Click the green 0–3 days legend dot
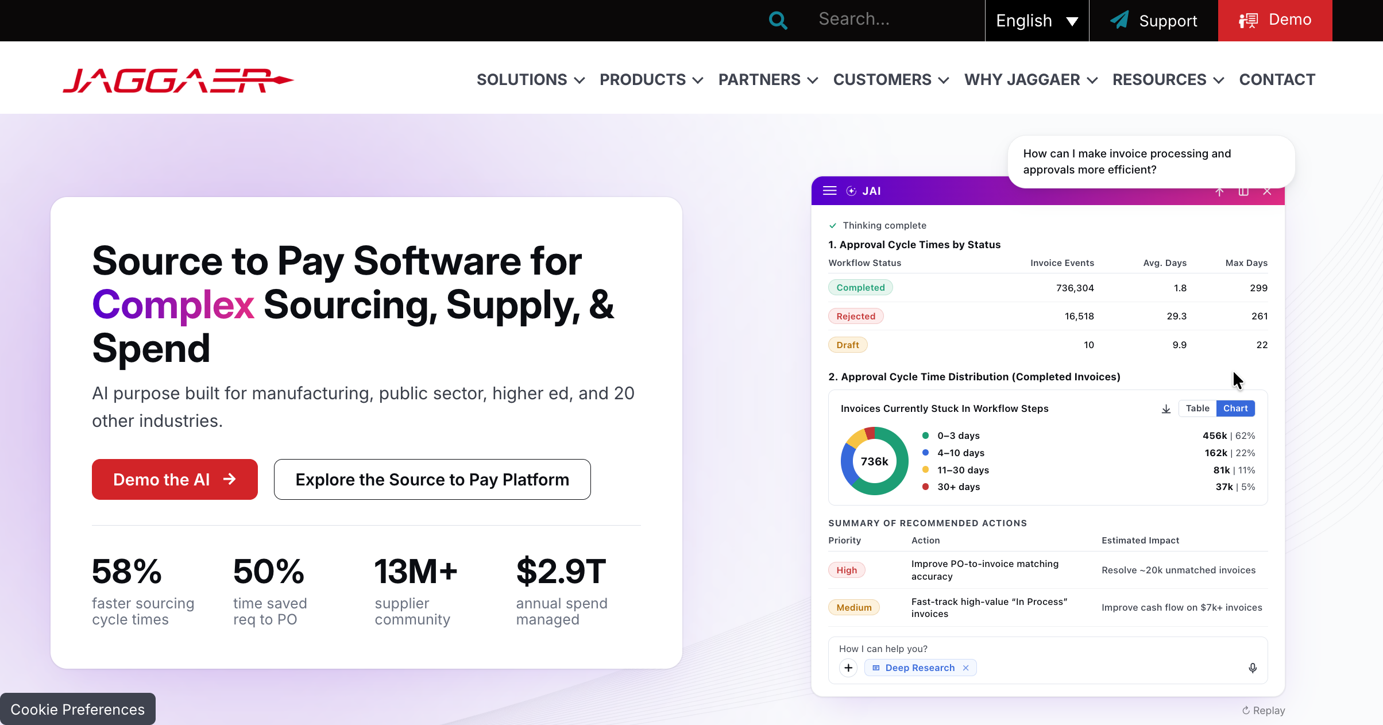This screenshot has height=725, width=1383. [x=926, y=435]
